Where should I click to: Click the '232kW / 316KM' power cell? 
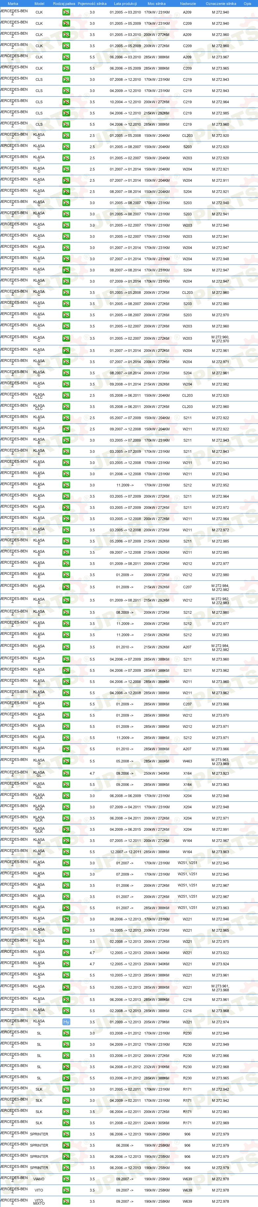157,1068
